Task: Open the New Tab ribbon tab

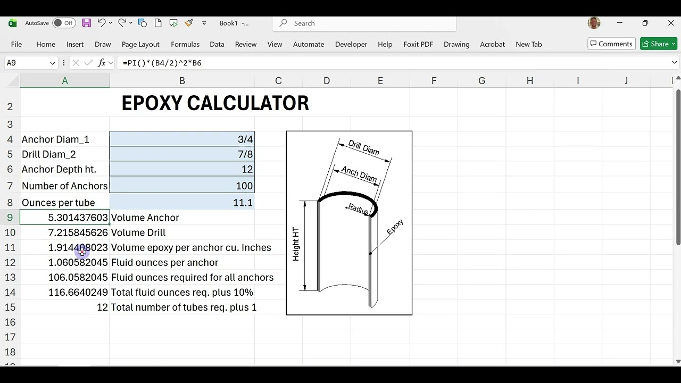Action: 529,44
